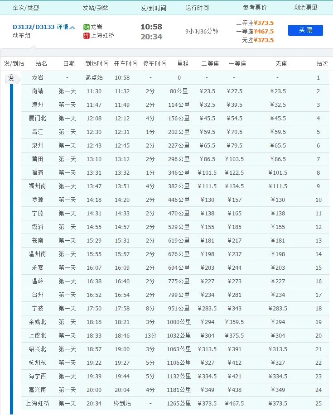Image resolution: width=333 pixels, height=415 pixels.
Task: Click the ¥283.5 second-class price for 宁波
Action: (x=207, y=308)
